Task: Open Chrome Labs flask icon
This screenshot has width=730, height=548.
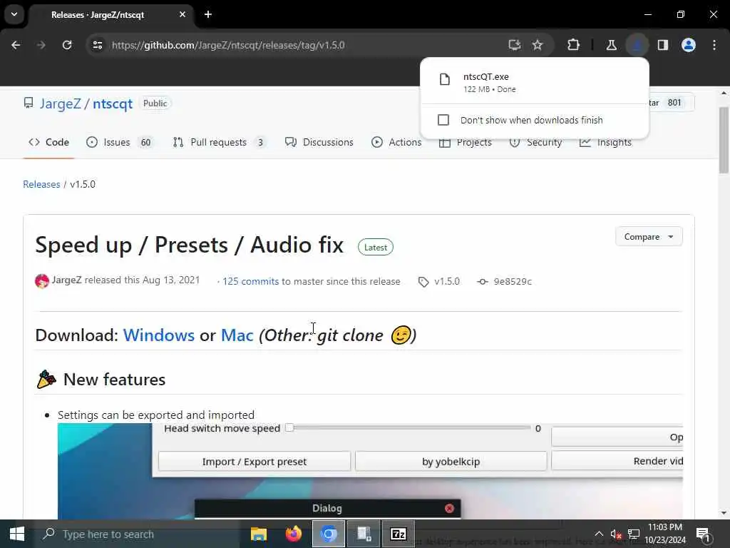Action: coord(611,45)
